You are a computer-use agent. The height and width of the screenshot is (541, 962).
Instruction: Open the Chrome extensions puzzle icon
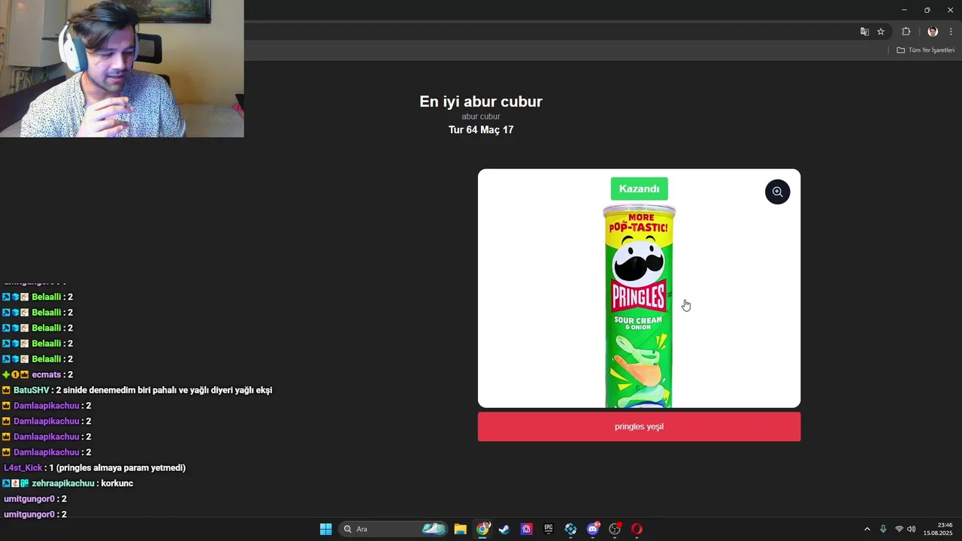(x=906, y=32)
